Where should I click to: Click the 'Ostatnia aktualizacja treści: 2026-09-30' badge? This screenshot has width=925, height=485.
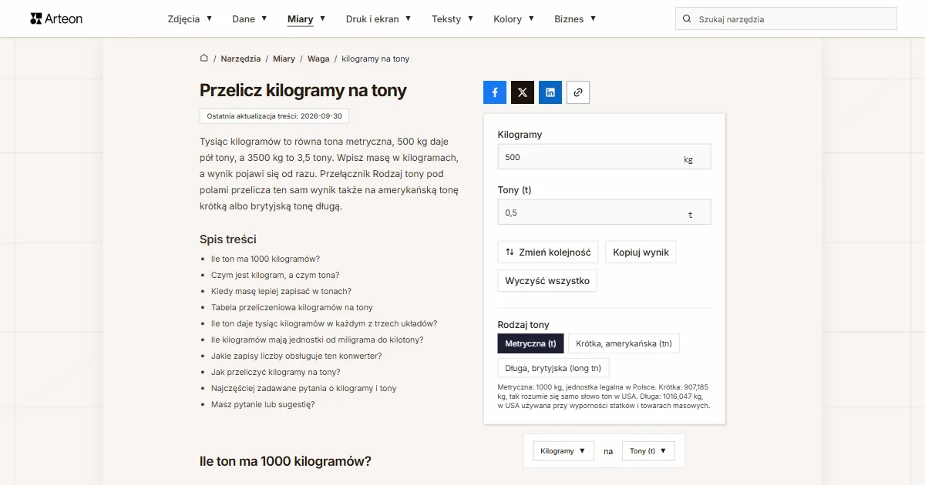click(274, 116)
